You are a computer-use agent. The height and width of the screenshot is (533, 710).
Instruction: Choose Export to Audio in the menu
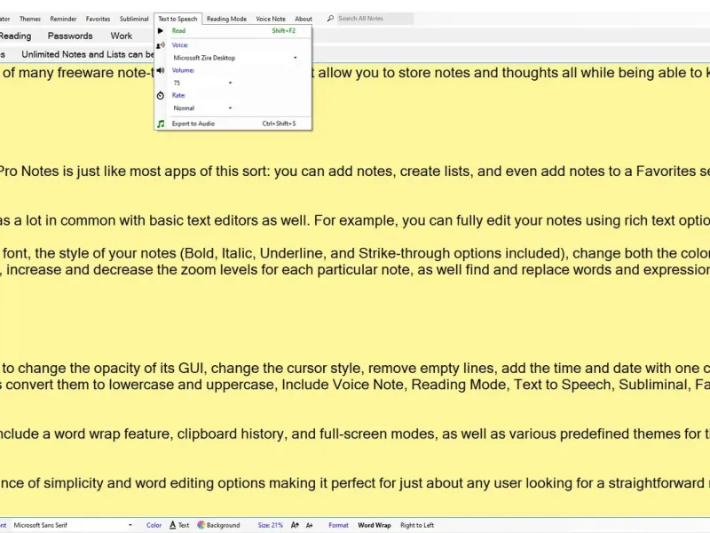tap(233, 123)
